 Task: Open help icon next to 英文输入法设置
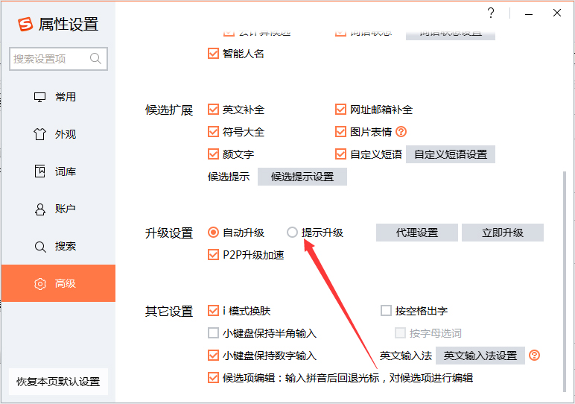click(534, 356)
